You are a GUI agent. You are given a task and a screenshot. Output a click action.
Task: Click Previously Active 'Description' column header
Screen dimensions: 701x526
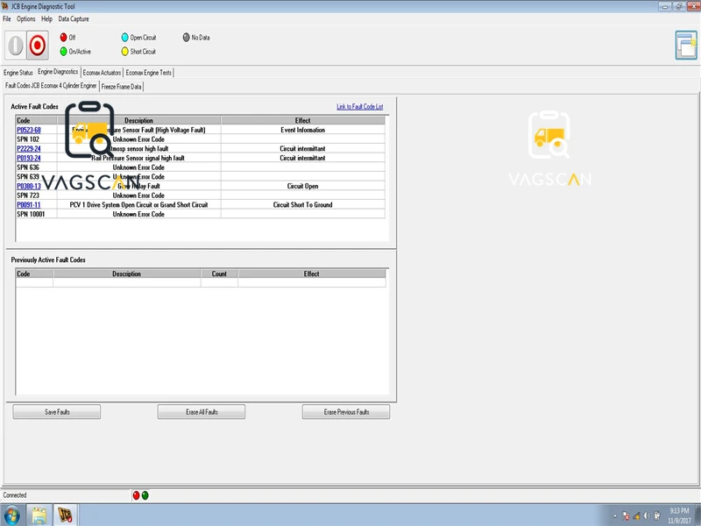126,274
